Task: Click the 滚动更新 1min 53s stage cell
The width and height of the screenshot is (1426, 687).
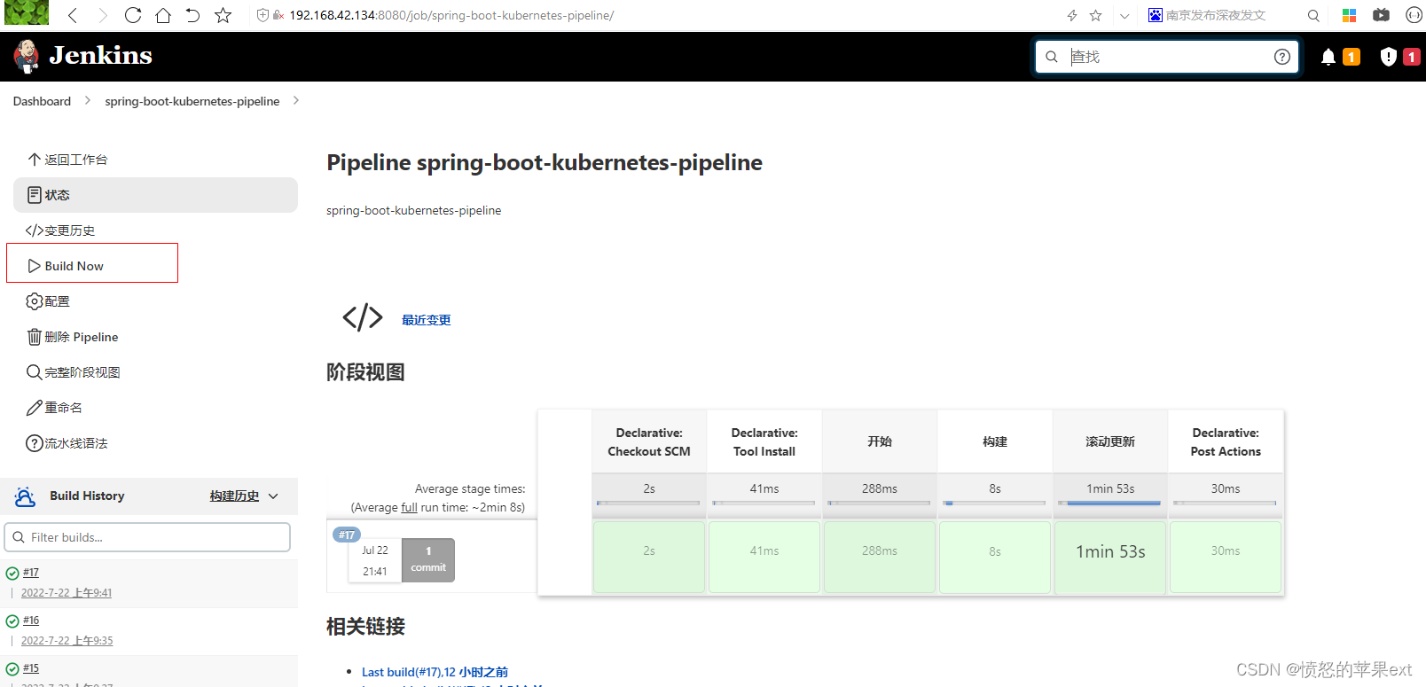Action: 1110,557
